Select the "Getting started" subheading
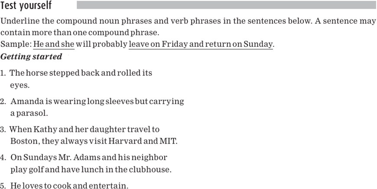377x189 pixels. [x=31, y=57]
